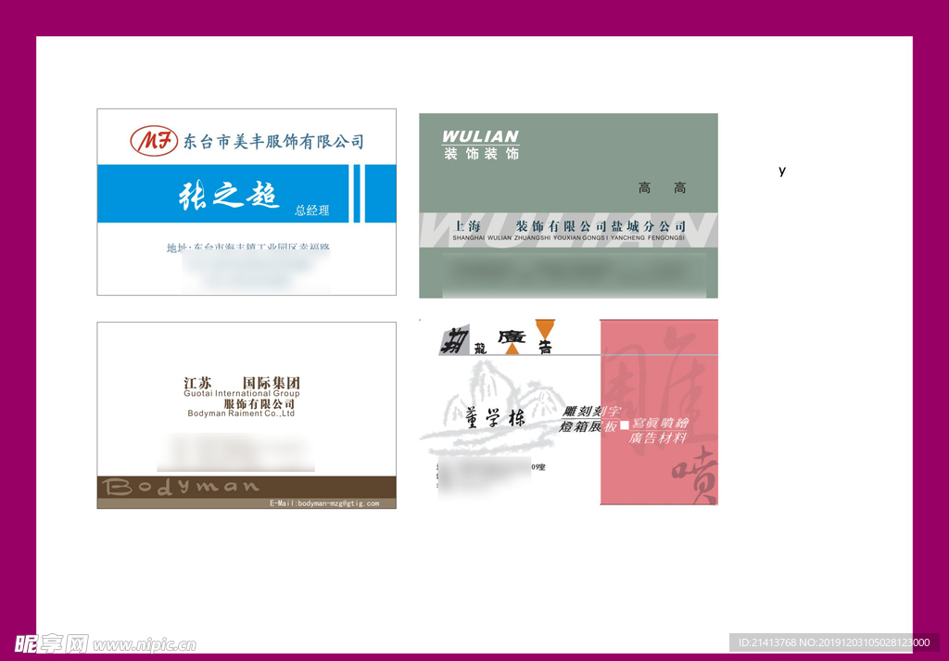The image size is (949, 661).
Task: Click the 寫真噴繪 text on pink panel
Action: pyautogui.click(x=660, y=424)
